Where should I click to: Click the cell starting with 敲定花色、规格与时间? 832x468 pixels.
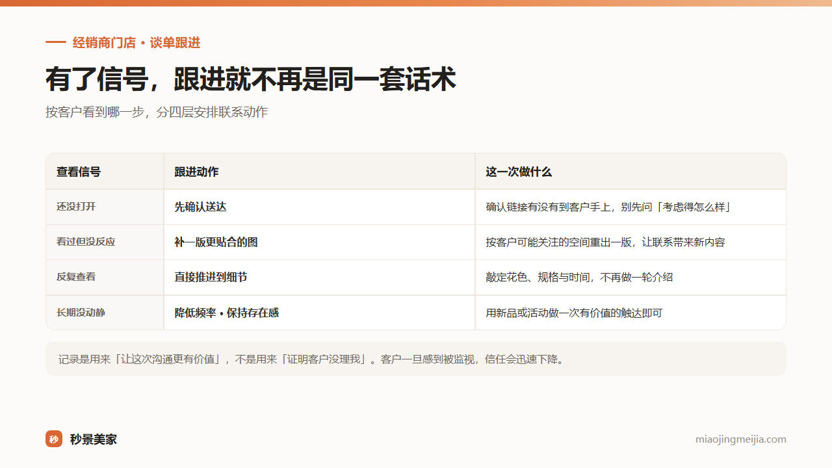630,277
